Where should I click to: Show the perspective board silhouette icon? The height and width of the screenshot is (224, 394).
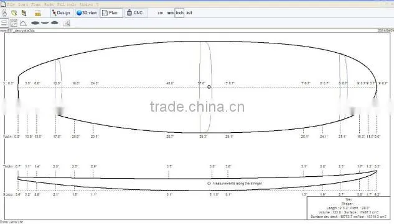click(55, 22)
